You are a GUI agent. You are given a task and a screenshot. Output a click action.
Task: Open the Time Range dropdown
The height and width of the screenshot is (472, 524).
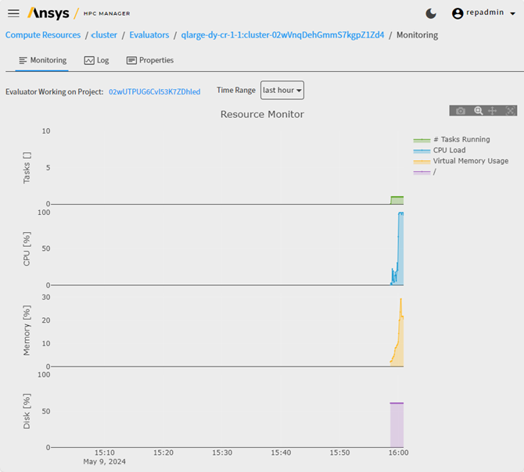[282, 91]
